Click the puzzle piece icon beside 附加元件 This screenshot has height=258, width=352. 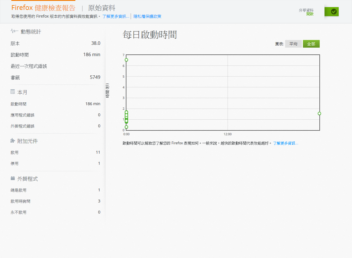point(12,140)
